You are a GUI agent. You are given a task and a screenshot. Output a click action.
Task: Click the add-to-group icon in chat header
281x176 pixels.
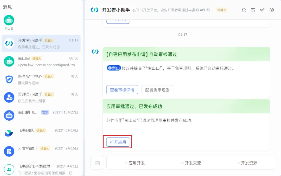(x=253, y=10)
